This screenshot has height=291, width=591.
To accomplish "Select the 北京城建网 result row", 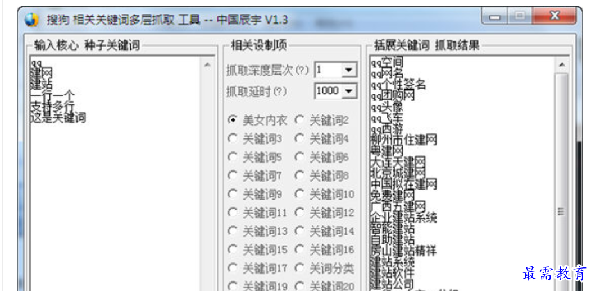I will [398, 173].
